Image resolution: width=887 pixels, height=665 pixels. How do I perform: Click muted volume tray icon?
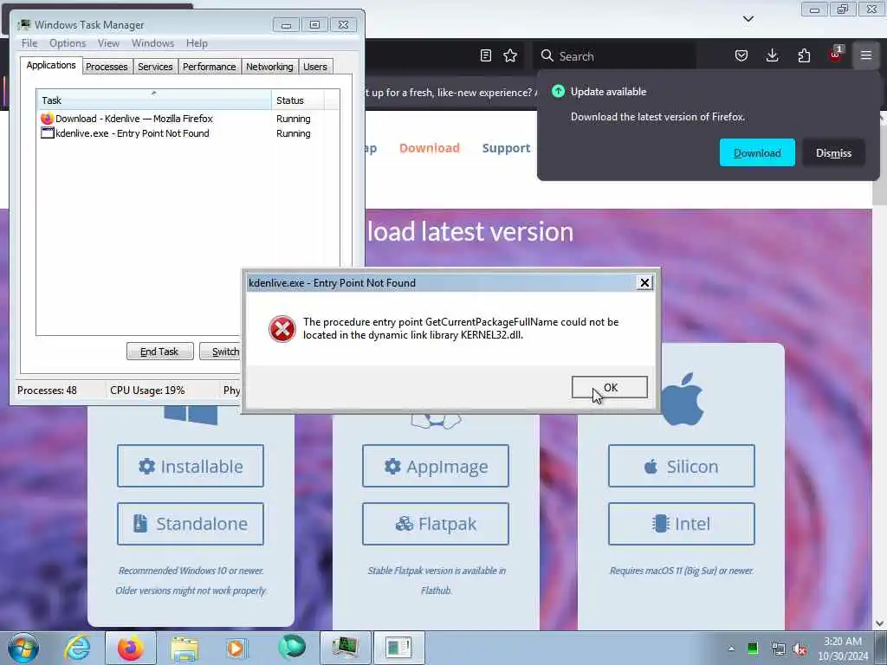tap(800, 649)
